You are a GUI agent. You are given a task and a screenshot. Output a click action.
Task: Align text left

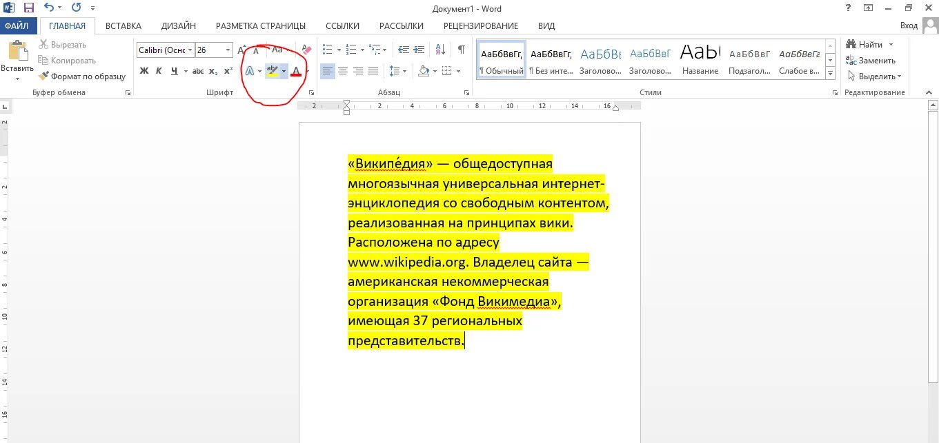tap(327, 71)
